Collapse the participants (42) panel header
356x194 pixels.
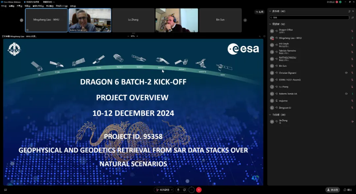click(x=270, y=11)
